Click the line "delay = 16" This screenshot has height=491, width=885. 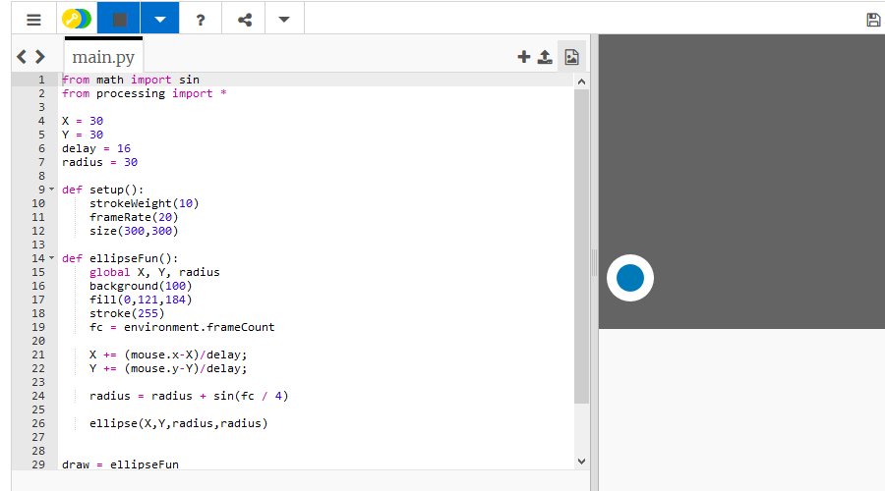click(96, 148)
